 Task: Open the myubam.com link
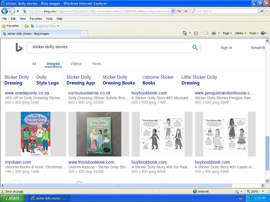tap(18, 162)
